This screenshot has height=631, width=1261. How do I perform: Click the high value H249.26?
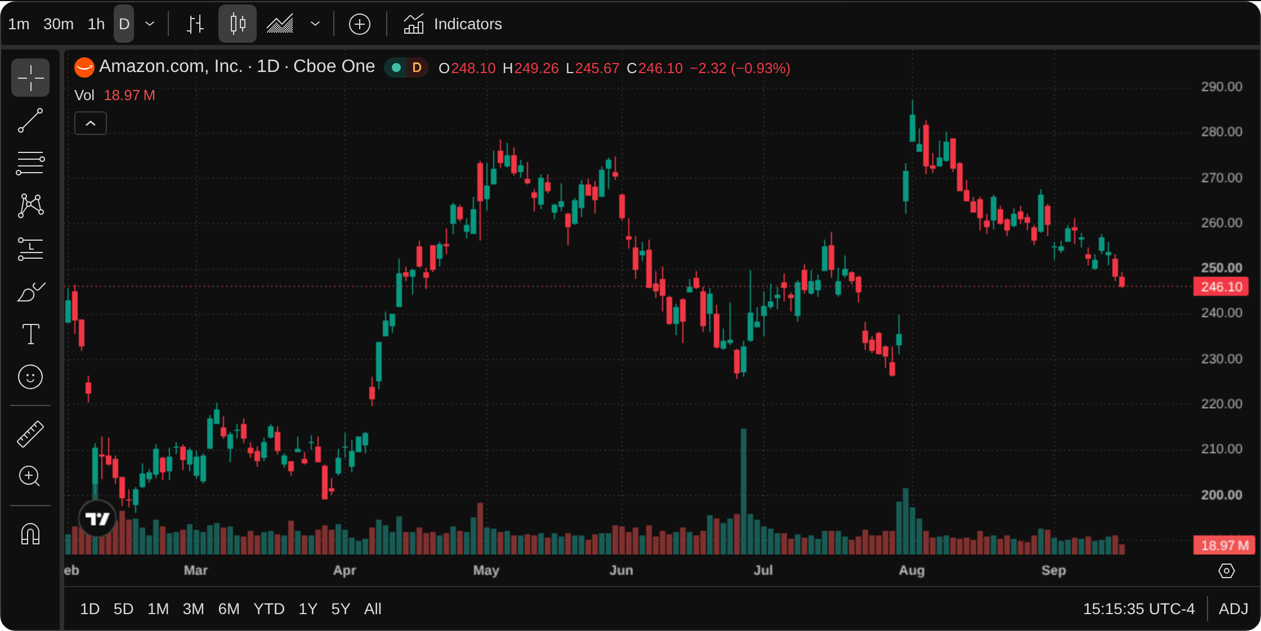pos(530,68)
